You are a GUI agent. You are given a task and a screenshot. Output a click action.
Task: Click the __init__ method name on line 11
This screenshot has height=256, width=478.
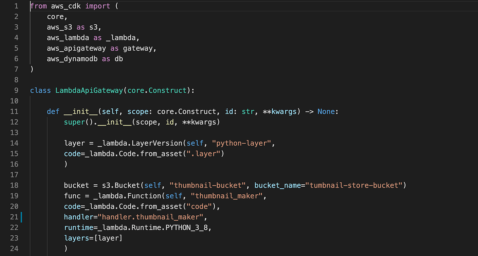click(81, 111)
